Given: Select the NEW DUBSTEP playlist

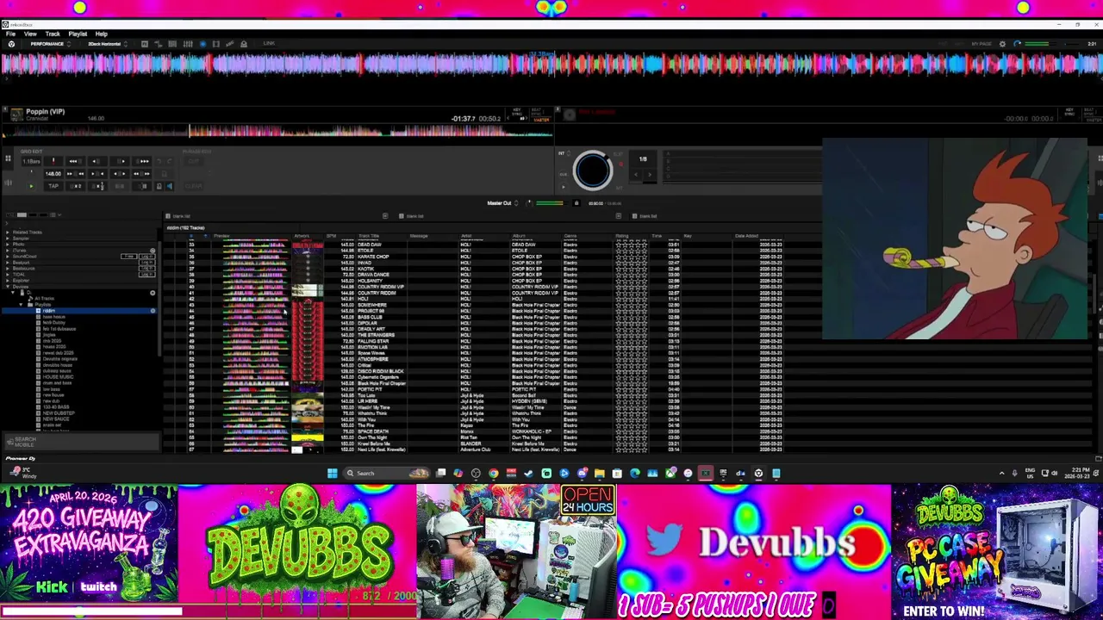Looking at the screenshot, I should (59, 413).
